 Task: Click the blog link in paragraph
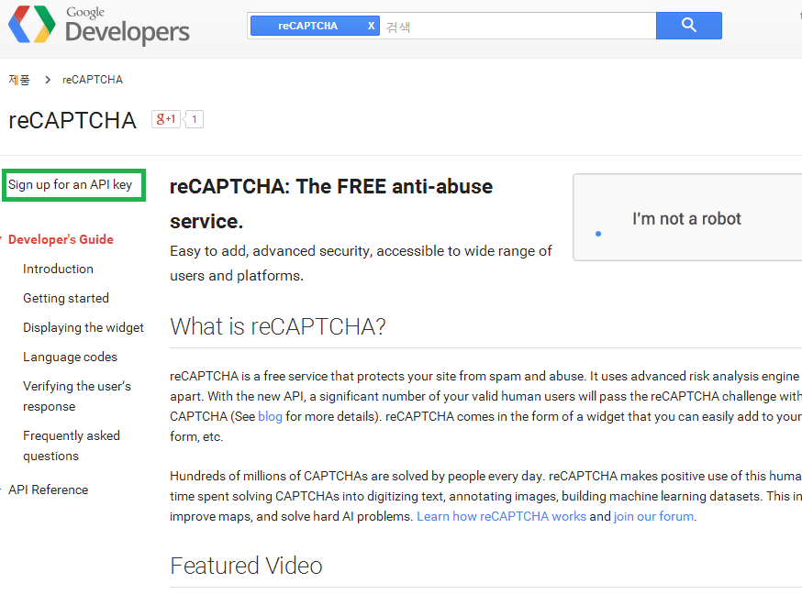click(270, 416)
